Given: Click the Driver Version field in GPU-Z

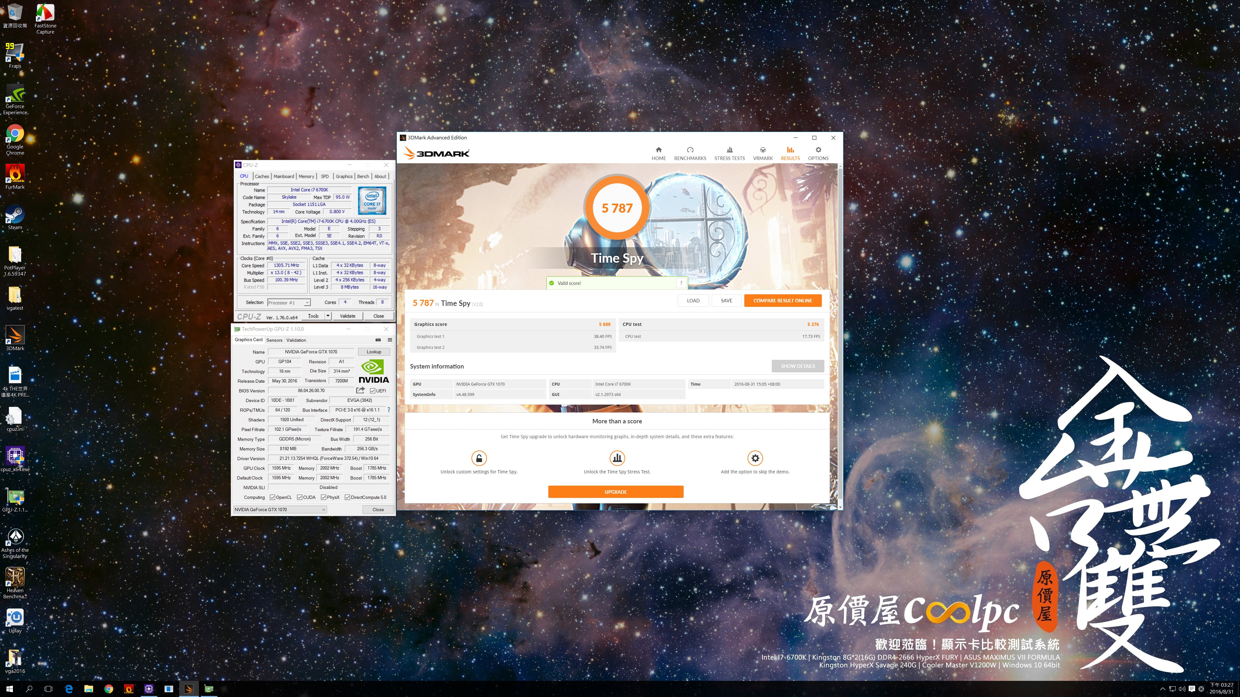Looking at the screenshot, I should tap(329, 459).
